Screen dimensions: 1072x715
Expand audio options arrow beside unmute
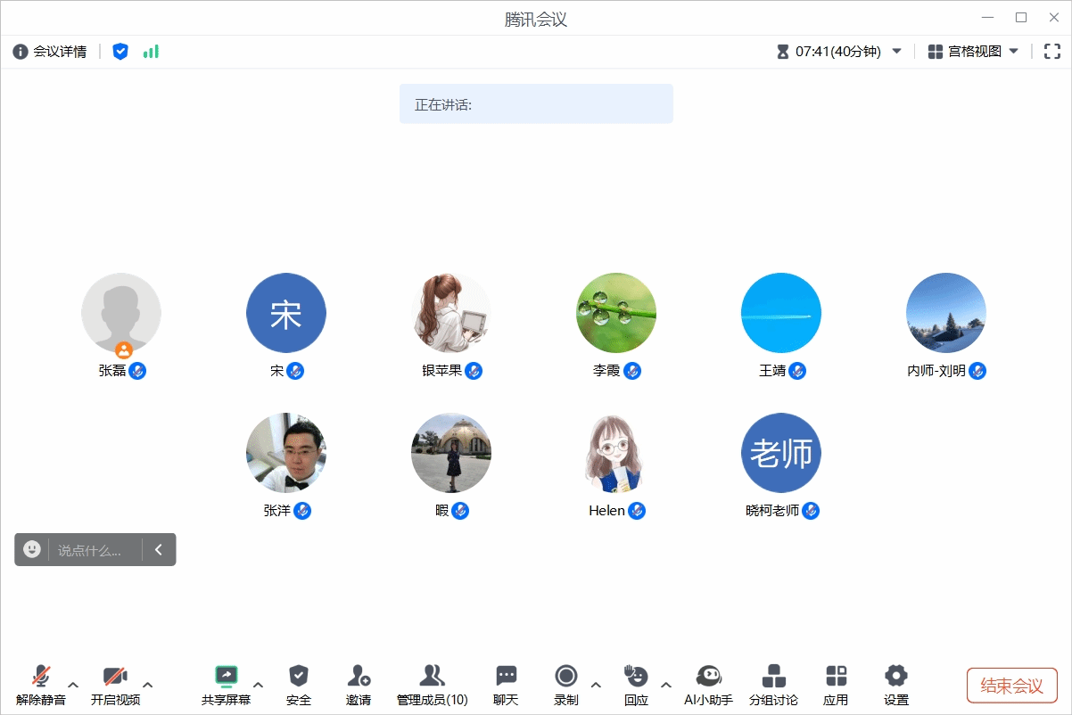(x=73, y=685)
